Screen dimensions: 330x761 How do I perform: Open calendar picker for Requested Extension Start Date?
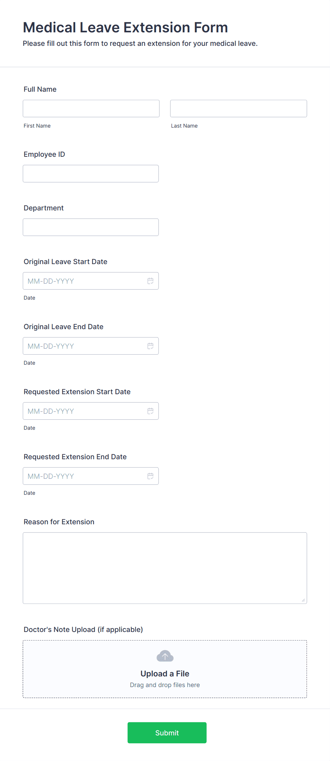pos(150,411)
